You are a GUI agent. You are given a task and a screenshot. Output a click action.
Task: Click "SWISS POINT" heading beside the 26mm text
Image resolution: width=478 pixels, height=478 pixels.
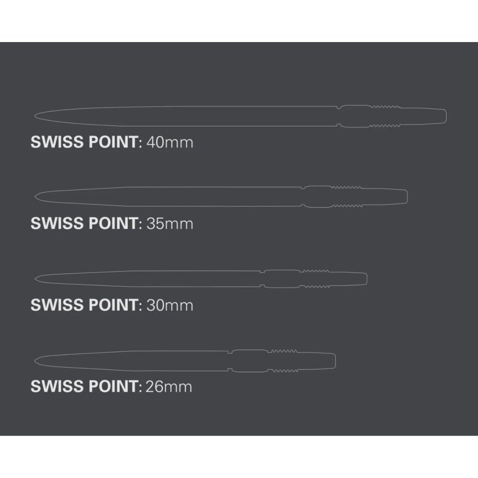84,386
